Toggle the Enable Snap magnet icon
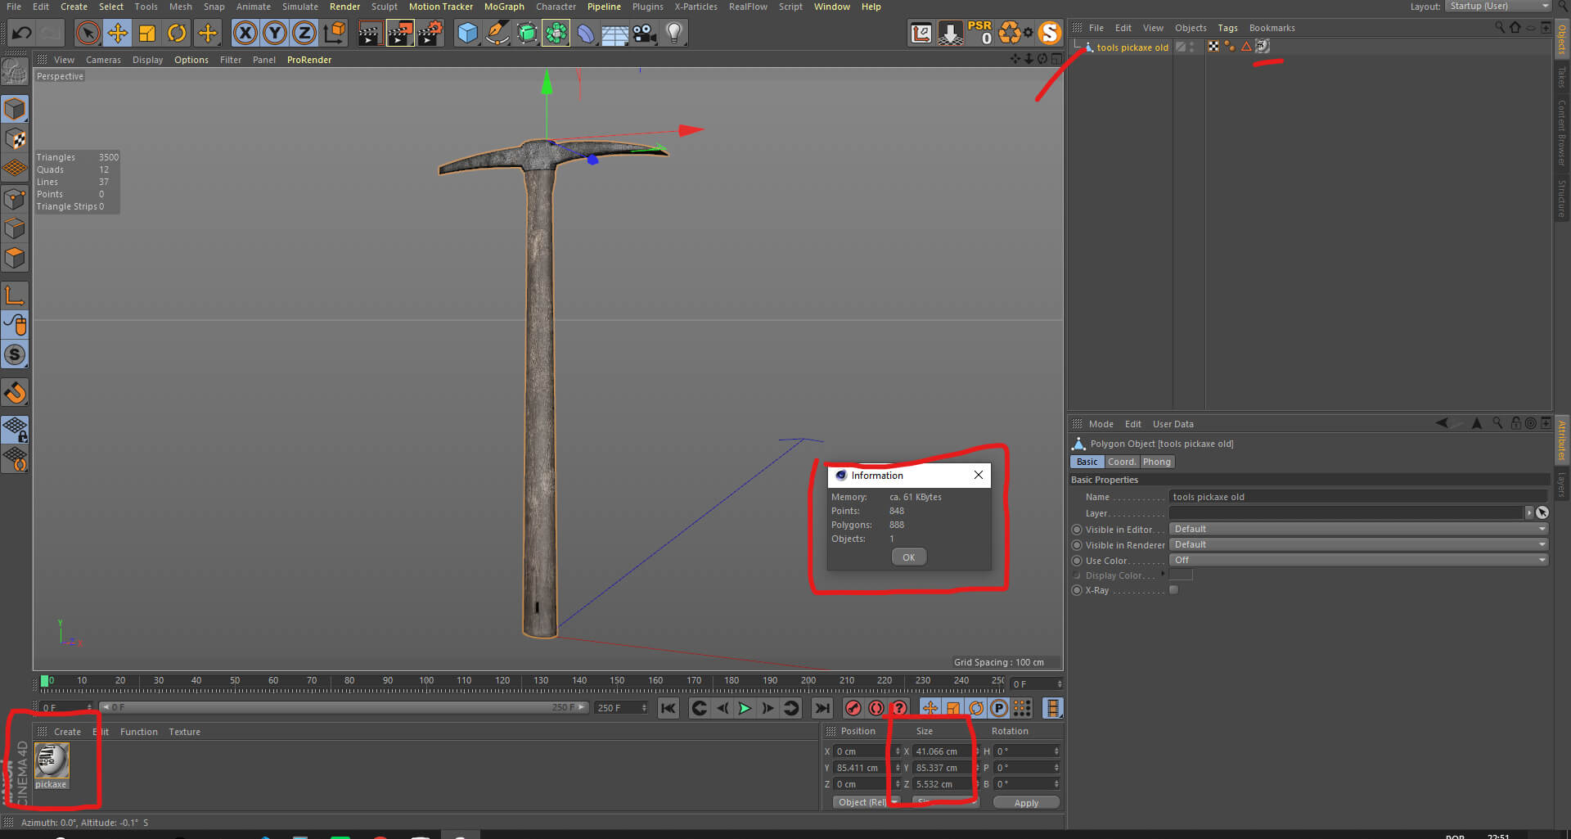Screen dimensions: 1571x839 coord(15,394)
